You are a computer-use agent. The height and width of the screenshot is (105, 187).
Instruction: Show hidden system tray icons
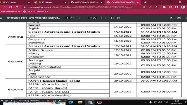(146, 102)
